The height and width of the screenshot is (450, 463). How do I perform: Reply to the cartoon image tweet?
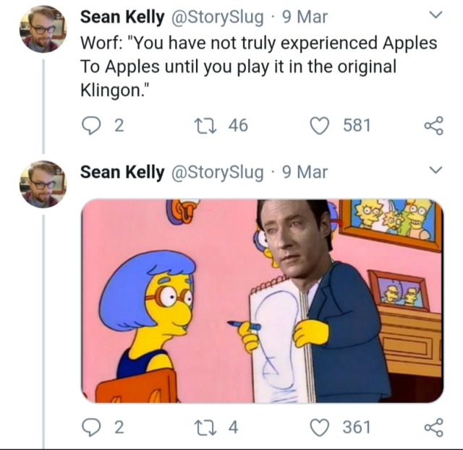click(90, 427)
